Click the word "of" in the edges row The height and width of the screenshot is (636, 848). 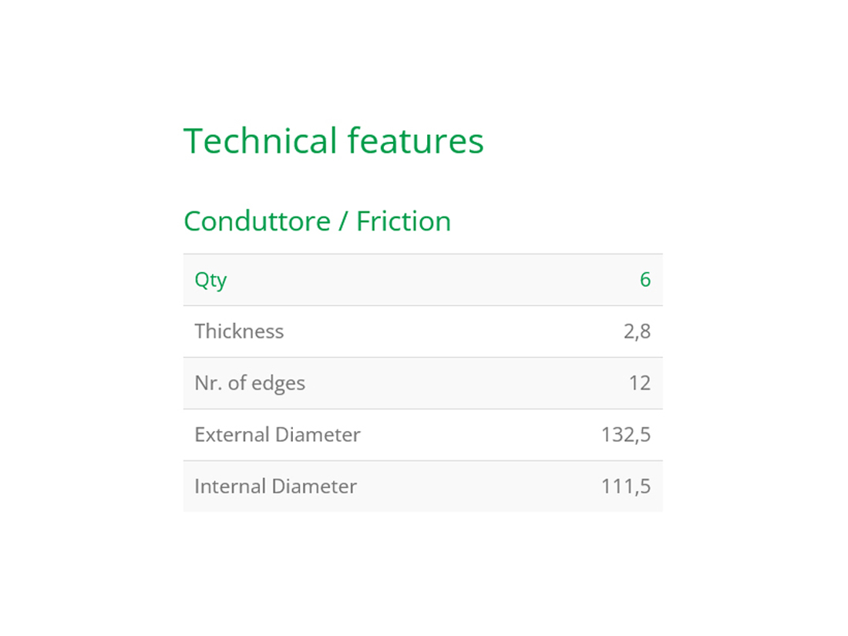[x=234, y=383]
